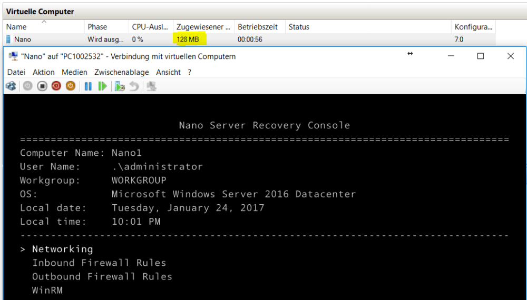Image resolution: width=527 pixels, height=300 pixels.
Task: Open the Medien menu
Action: [x=74, y=72]
